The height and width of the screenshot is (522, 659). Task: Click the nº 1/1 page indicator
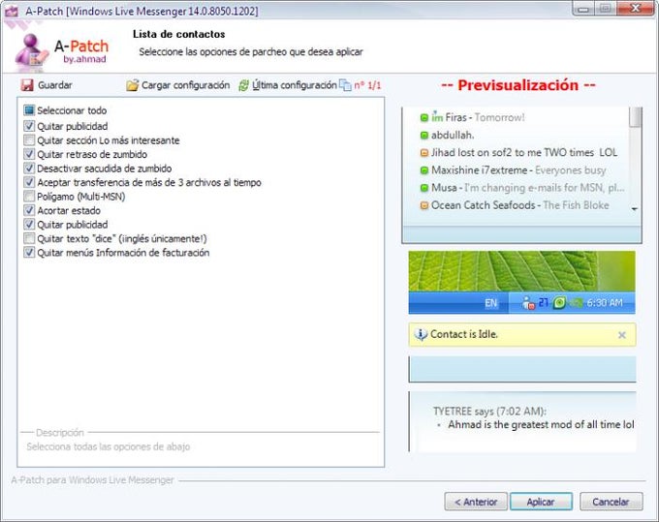367,85
